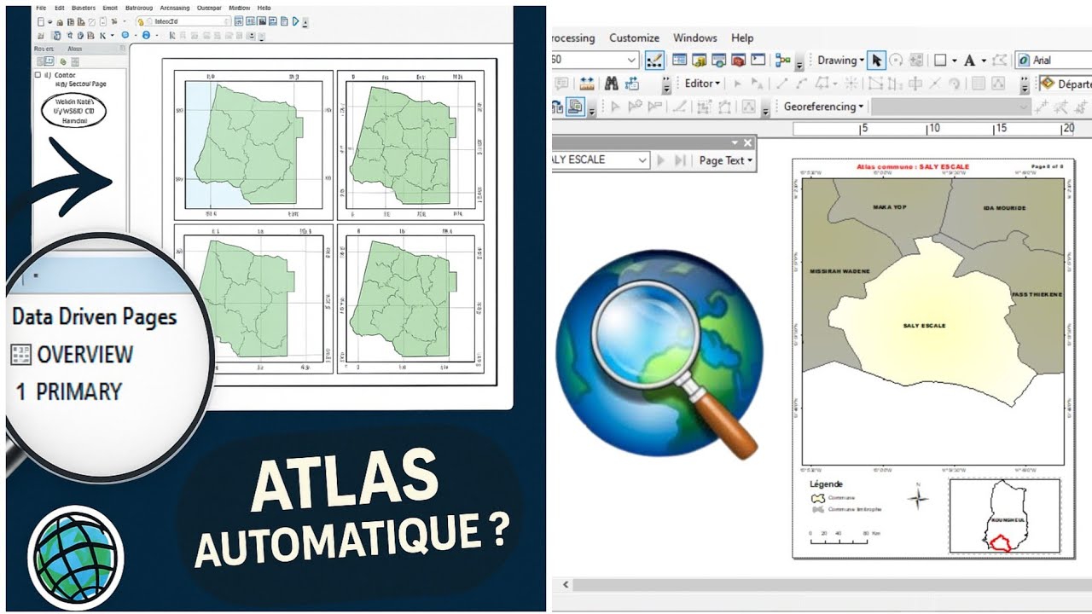Viewport: 1092px width, 614px height.
Task: Open the rectangle tool dropdown arrow
Action: [953, 61]
